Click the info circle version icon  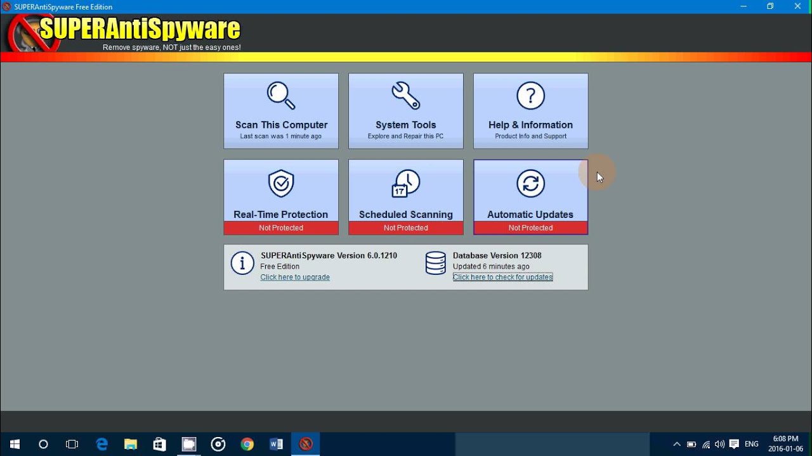pos(242,263)
